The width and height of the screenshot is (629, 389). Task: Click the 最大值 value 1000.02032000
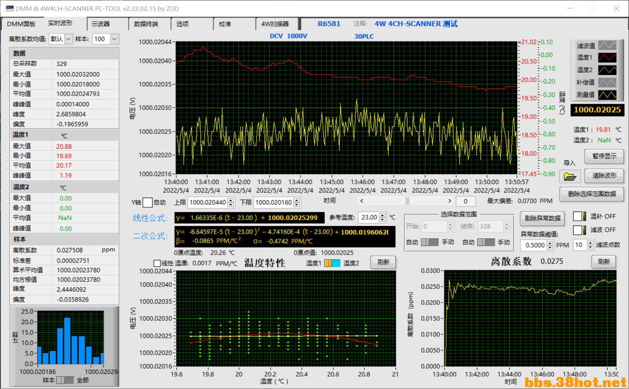click(x=78, y=74)
